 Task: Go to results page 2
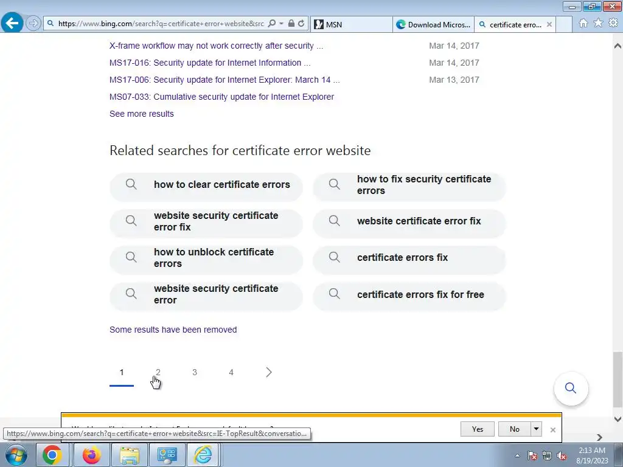pyautogui.click(x=158, y=373)
